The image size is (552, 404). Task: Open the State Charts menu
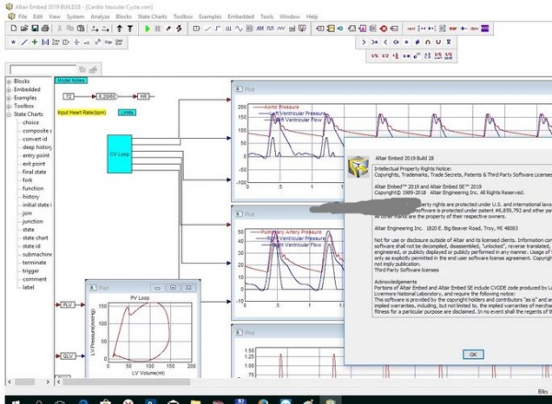tap(152, 17)
